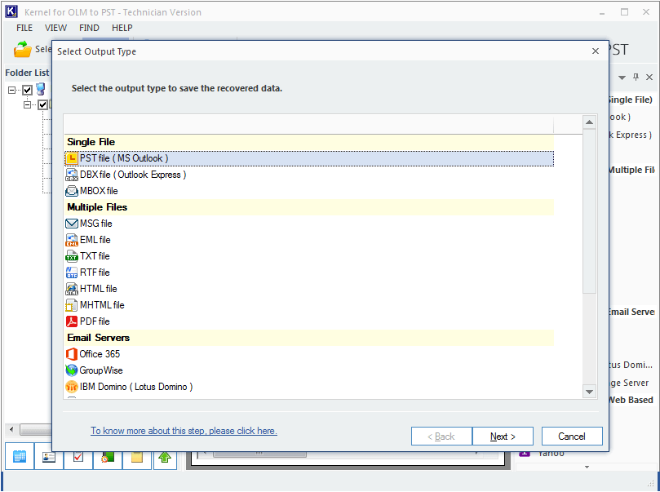660x492 pixels.
Task: Click the calendar view icon at bottom left
Action: click(20, 457)
